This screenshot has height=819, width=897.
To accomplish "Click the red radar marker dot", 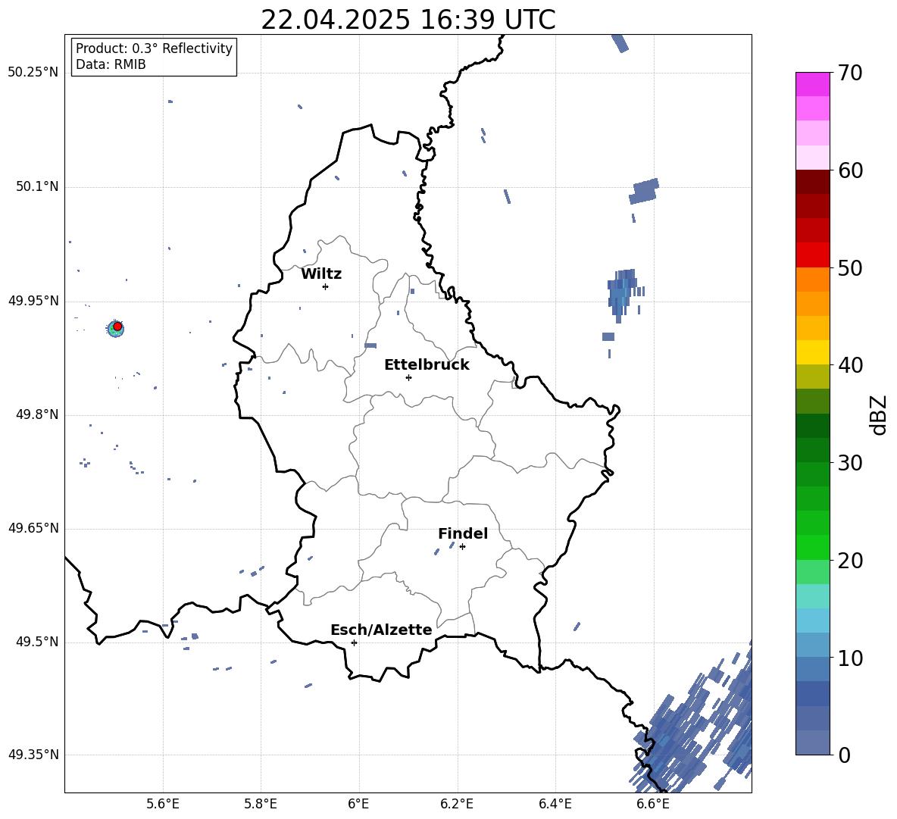I will click(117, 326).
